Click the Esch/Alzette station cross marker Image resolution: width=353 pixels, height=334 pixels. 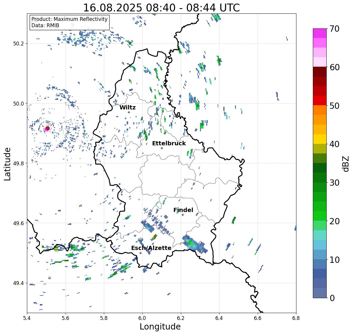pyautogui.click(x=140, y=253)
